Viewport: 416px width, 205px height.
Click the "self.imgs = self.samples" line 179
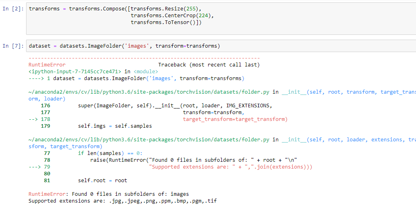(x=115, y=126)
